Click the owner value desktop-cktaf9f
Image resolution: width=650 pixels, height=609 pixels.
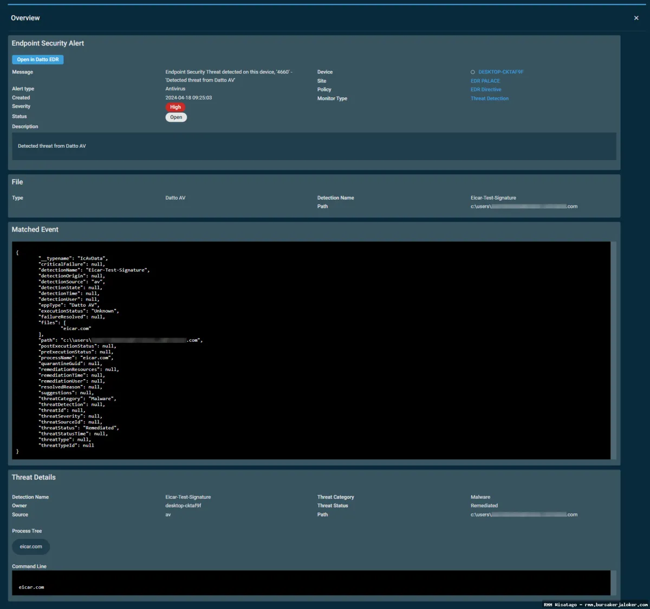click(183, 506)
